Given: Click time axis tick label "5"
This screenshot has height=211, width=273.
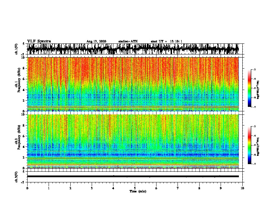Looking at the screenshot, I should [x=135, y=188].
